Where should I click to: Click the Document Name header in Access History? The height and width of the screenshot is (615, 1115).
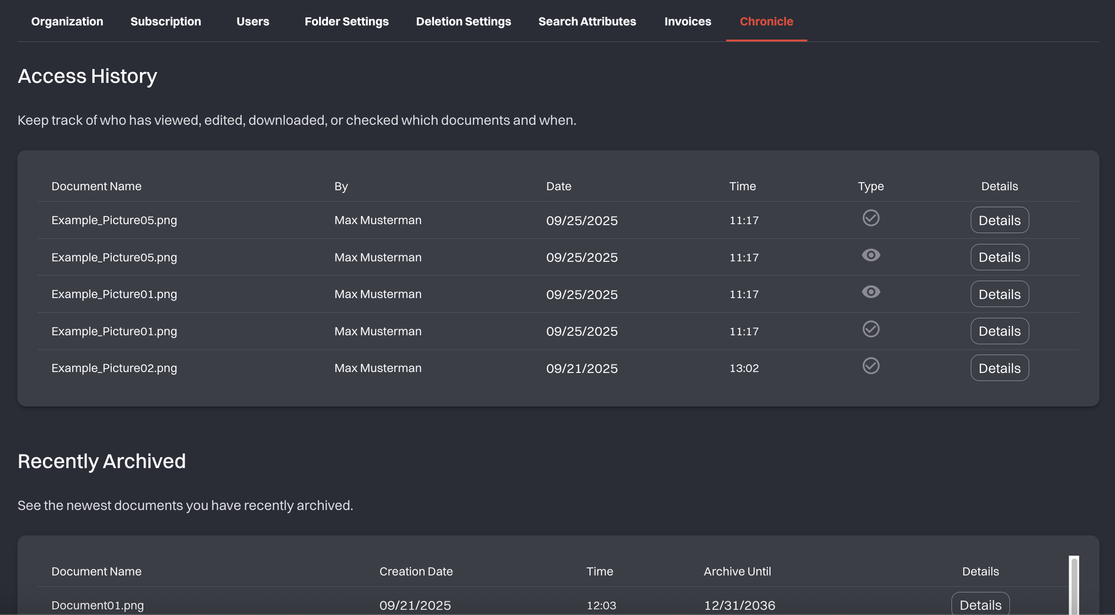pyautogui.click(x=96, y=186)
